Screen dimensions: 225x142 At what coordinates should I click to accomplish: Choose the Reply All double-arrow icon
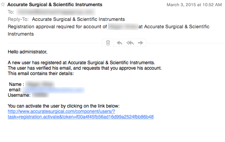pyautogui.click(x=130, y=43)
